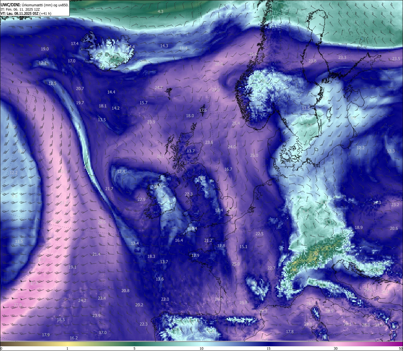Image resolution: width=403 pixels, height=351 pixels.
Task: Click the 18.0 value label
Action: [x=190, y=116]
